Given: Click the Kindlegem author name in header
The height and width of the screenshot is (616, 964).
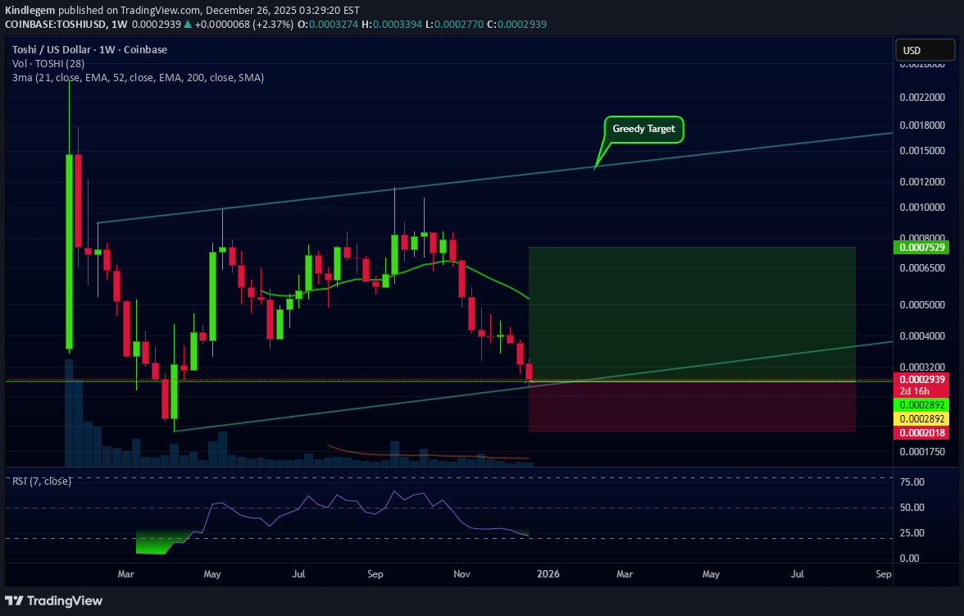Looking at the screenshot, I should (x=30, y=11).
